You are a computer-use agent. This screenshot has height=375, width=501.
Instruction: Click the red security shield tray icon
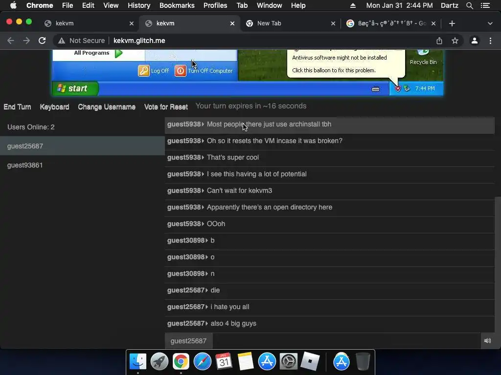pyautogui.click(x=398, y=89)
